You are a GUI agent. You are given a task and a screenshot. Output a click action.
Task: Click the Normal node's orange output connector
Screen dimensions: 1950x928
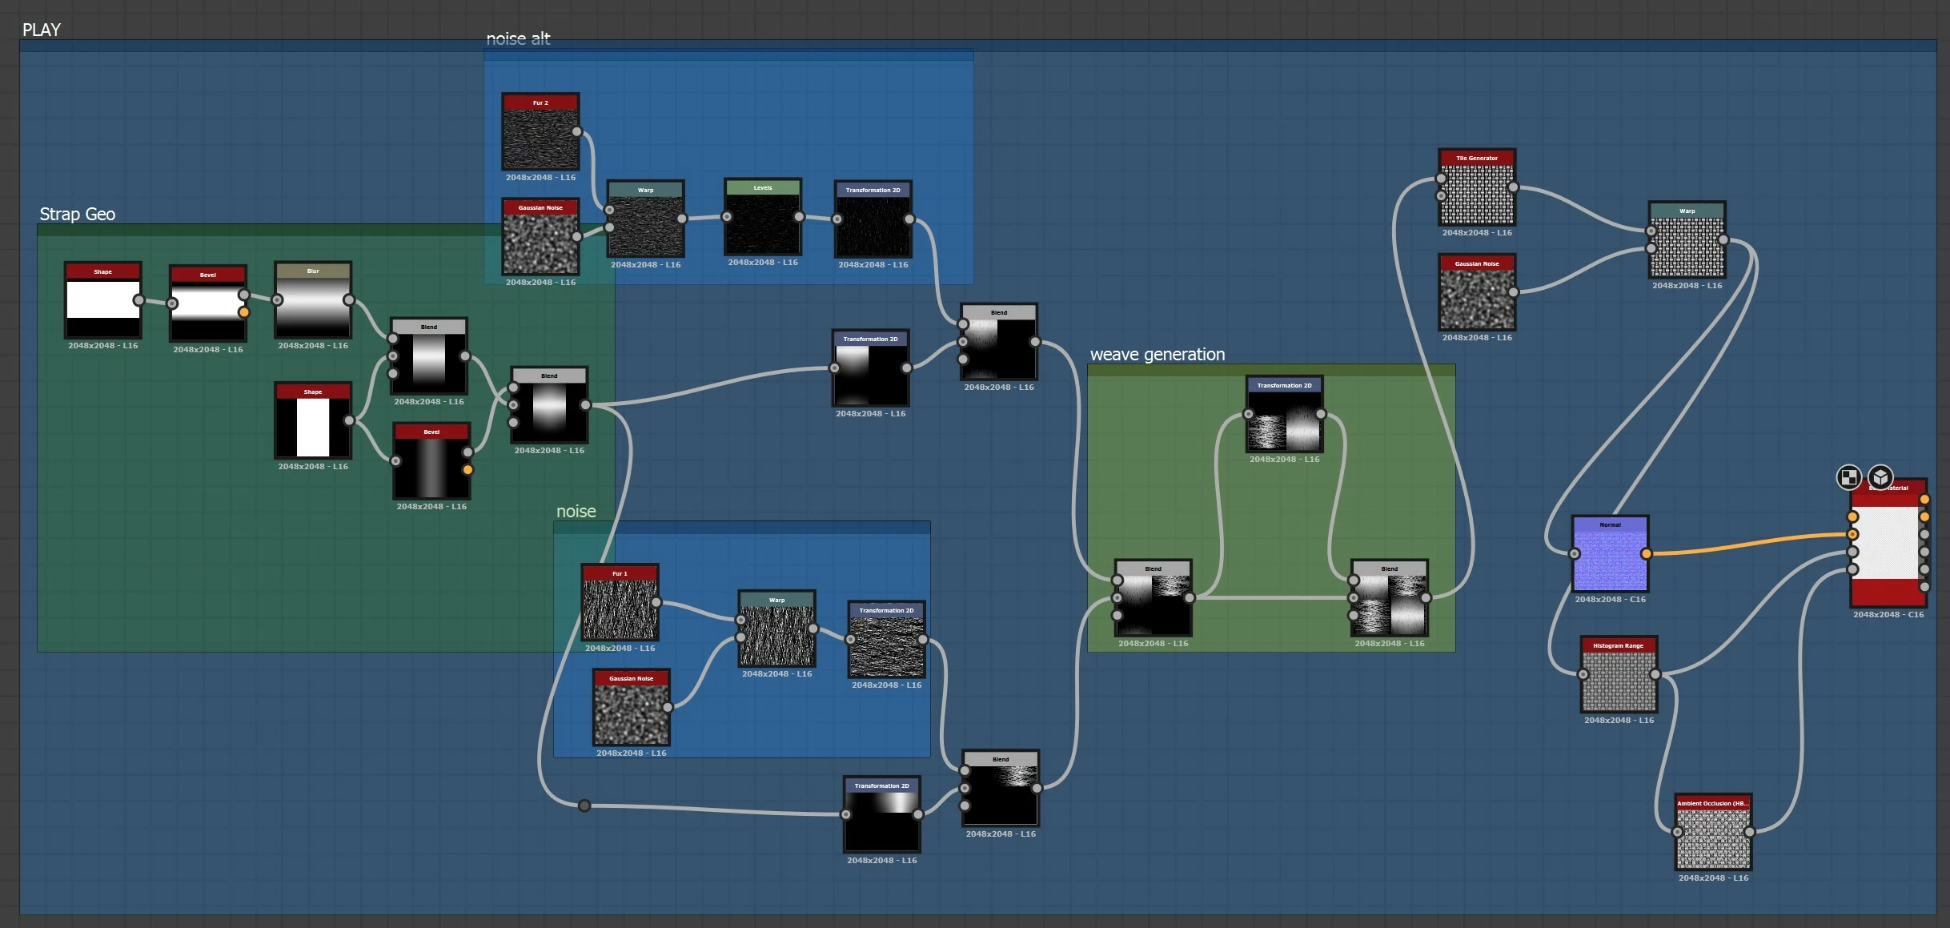(x=1646, y=553)
